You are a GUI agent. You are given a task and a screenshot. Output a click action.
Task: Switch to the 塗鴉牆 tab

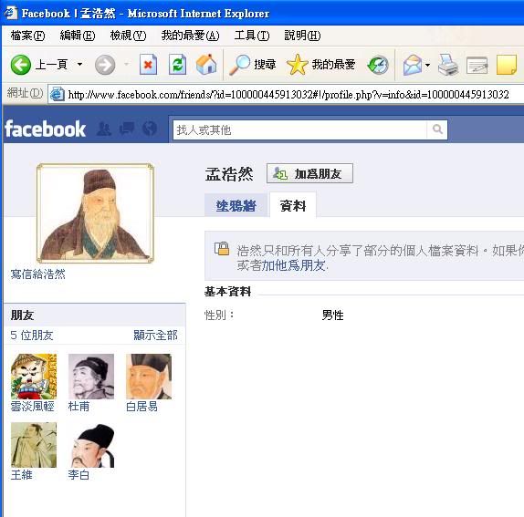[x=236, y=205]
